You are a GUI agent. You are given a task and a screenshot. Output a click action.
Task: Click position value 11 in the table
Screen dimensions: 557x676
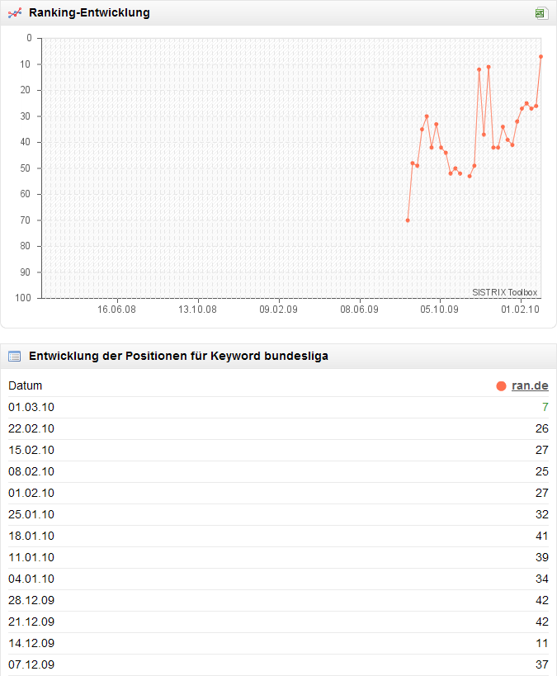[542, 643]
